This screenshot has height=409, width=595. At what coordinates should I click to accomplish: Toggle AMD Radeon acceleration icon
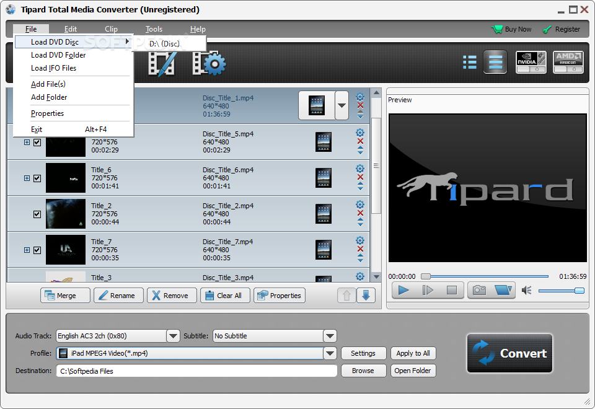pyautogui.click(x=568, y=62)
